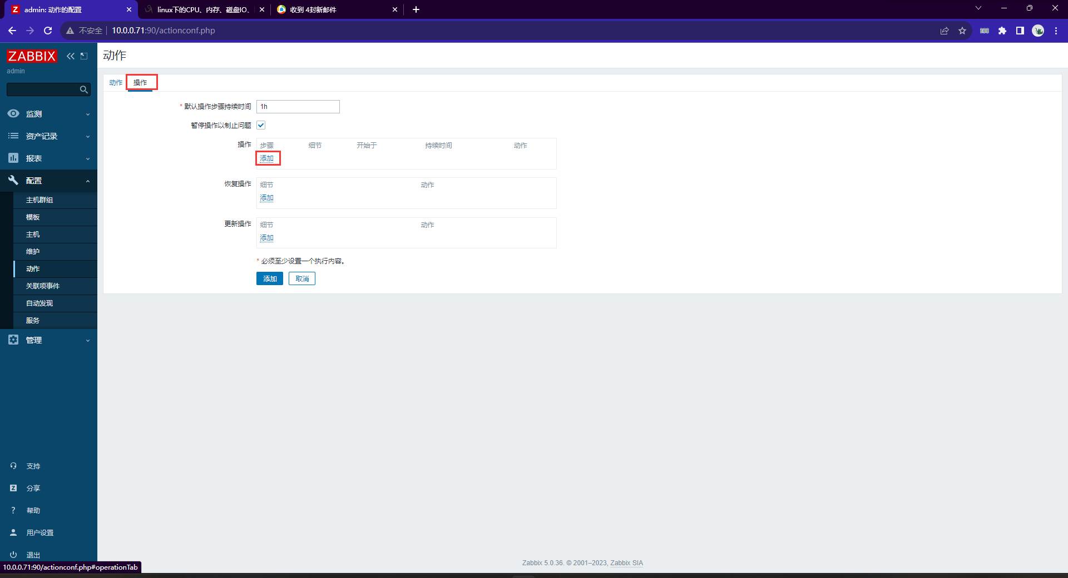Close the 收到4封新邮件 tab
1068x578 pixels.
(395, 9)
